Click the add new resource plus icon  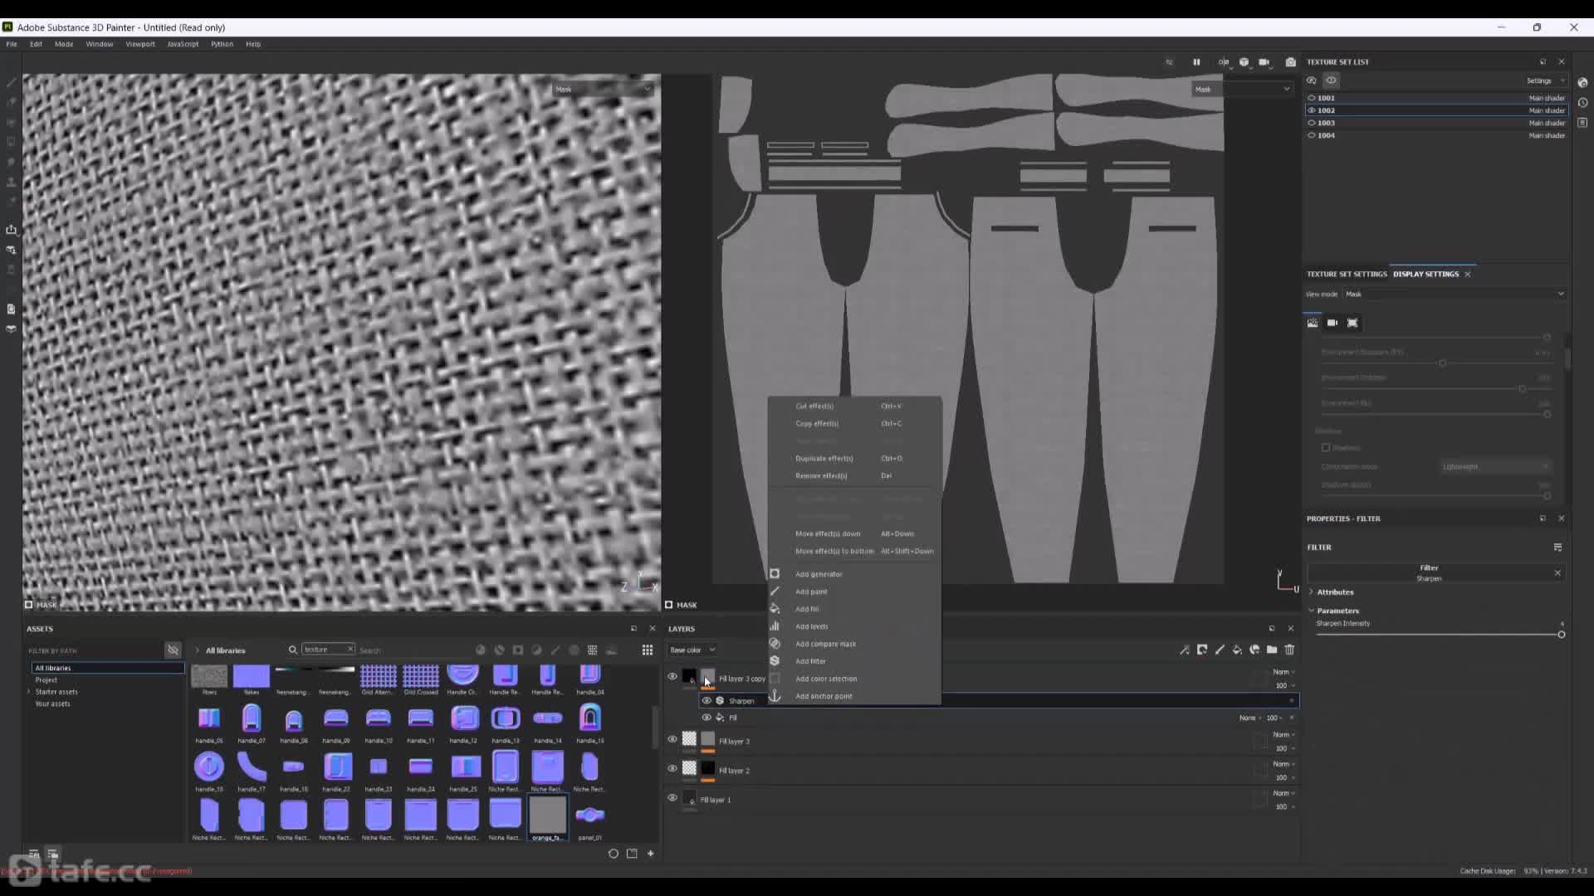click(x=651, y=853)
